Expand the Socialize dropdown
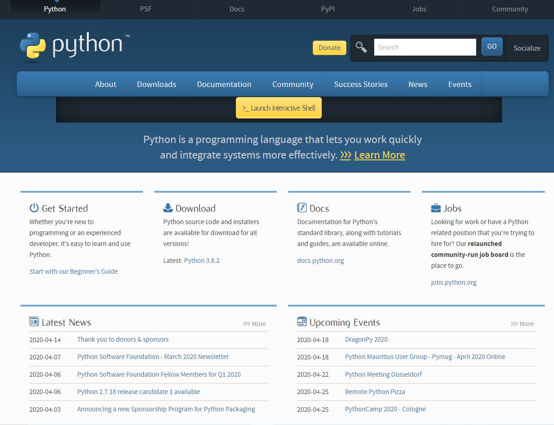 click(527, 48)
